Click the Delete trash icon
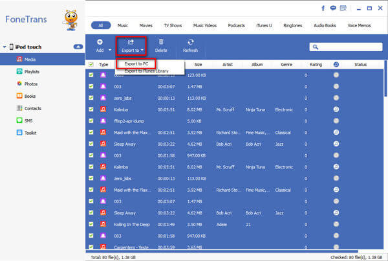This screenshot has height=261, width=388. pos(161,42)
